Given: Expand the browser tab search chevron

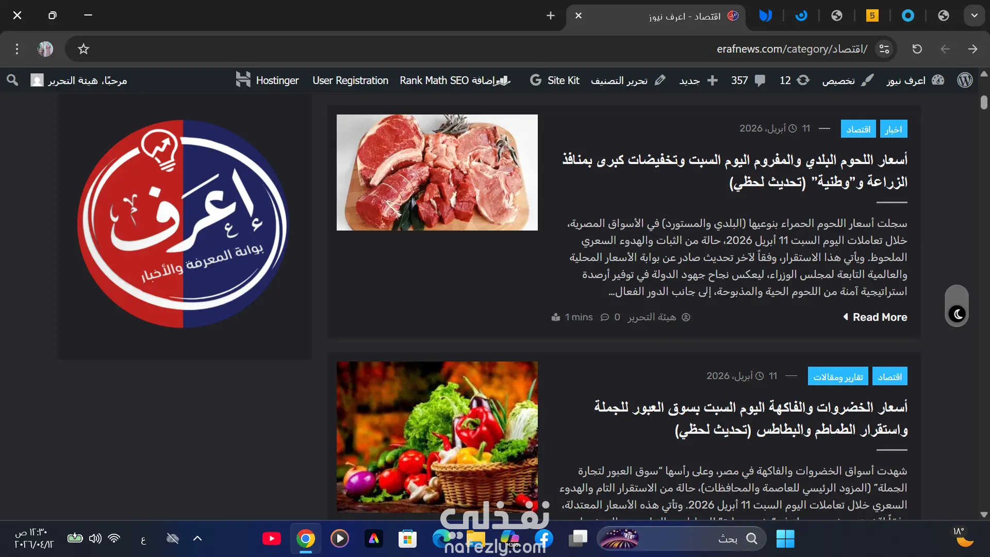Looking at the screenshot, I should [974, 15].
